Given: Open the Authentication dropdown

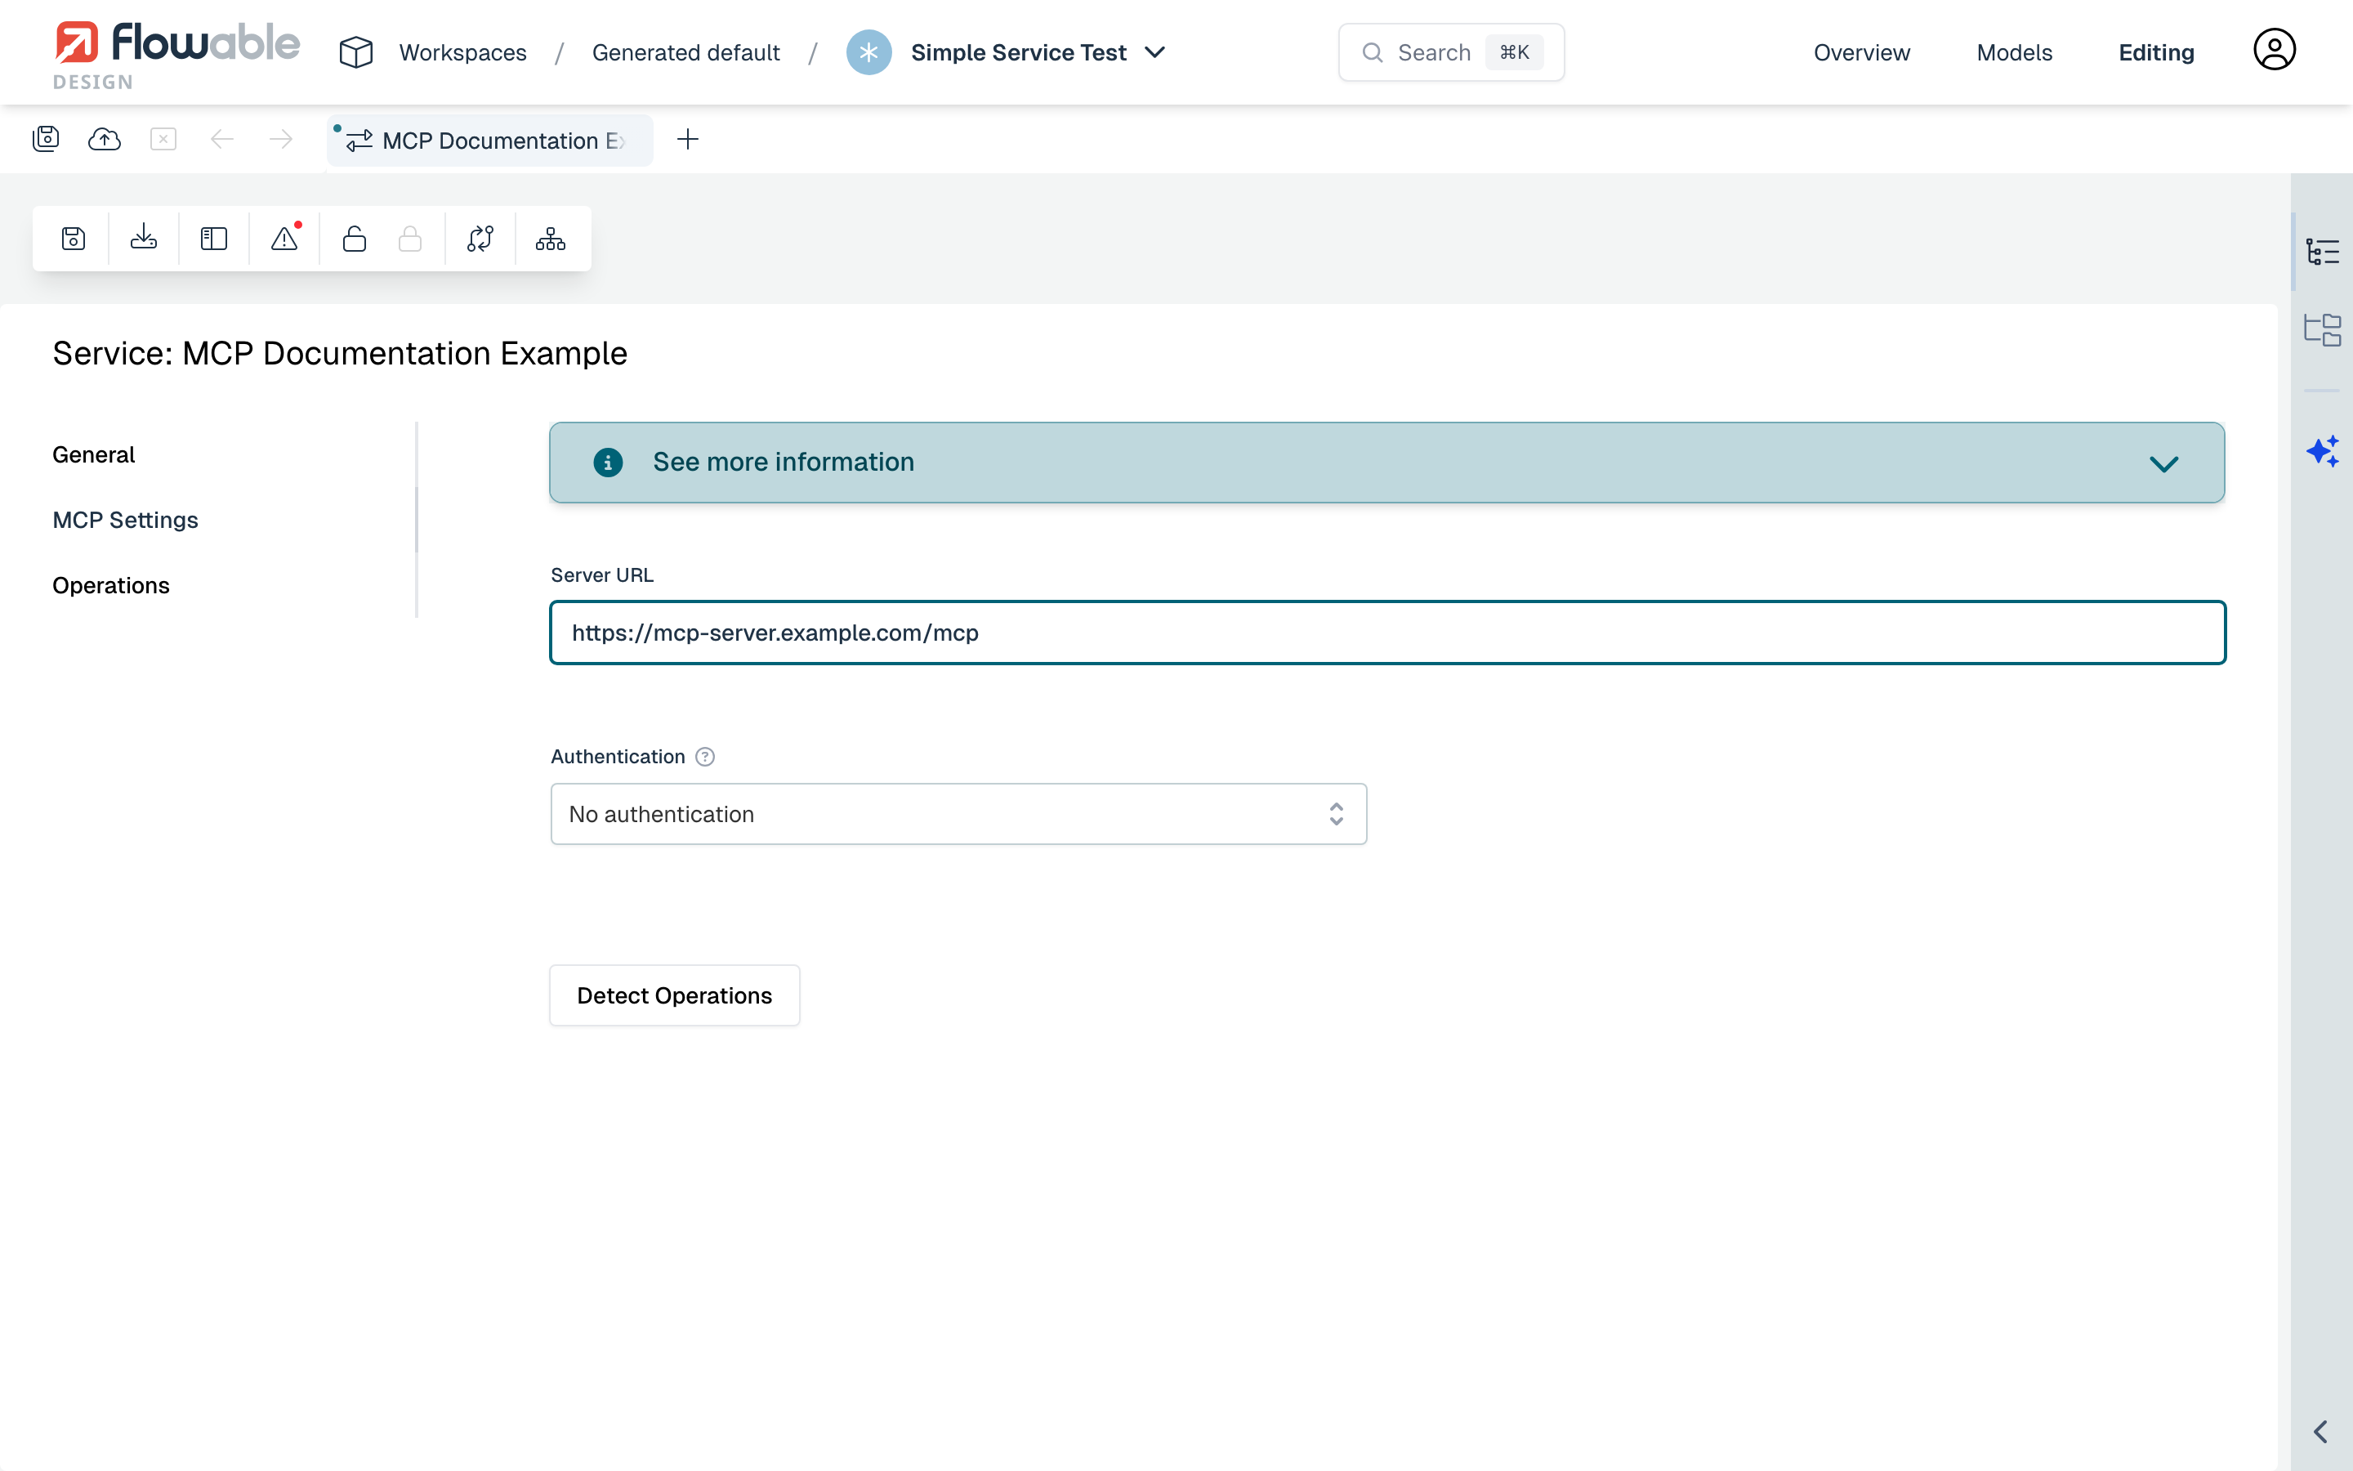Looking at the screenshot, I should (958, 813).
